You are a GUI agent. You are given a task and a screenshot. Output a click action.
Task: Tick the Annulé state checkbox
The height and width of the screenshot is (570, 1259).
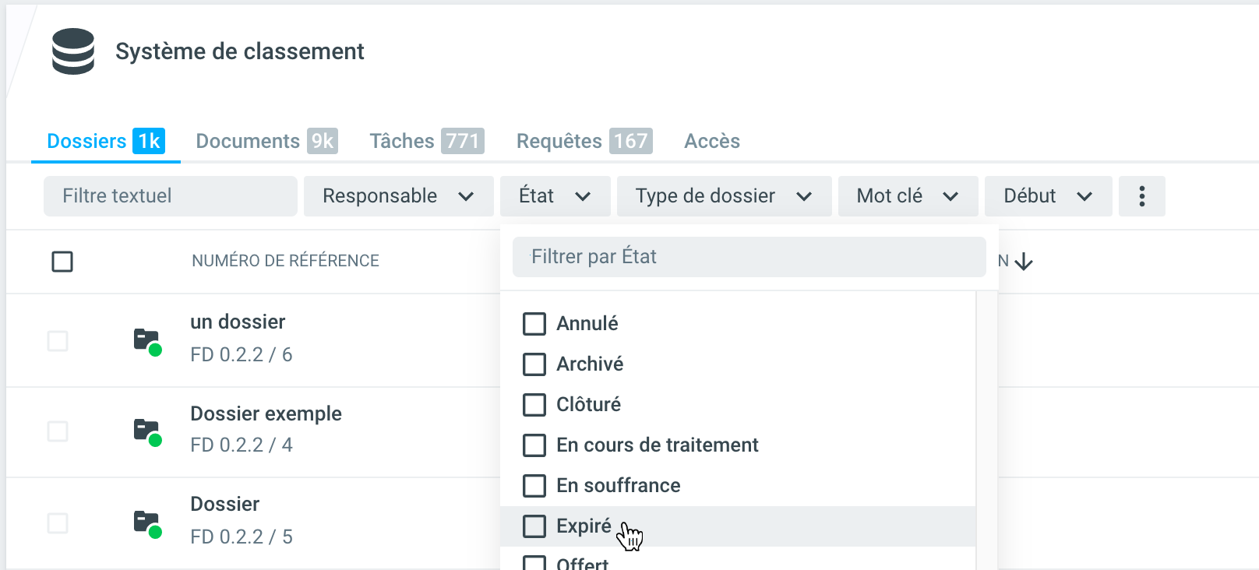(x=534, y=324)
